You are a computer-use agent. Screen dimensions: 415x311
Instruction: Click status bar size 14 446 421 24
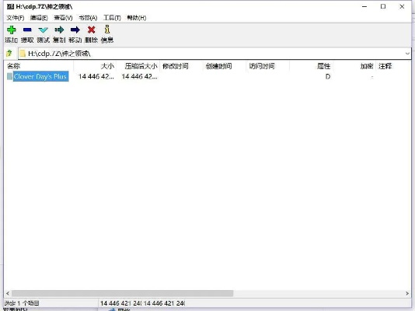(121, 303)
